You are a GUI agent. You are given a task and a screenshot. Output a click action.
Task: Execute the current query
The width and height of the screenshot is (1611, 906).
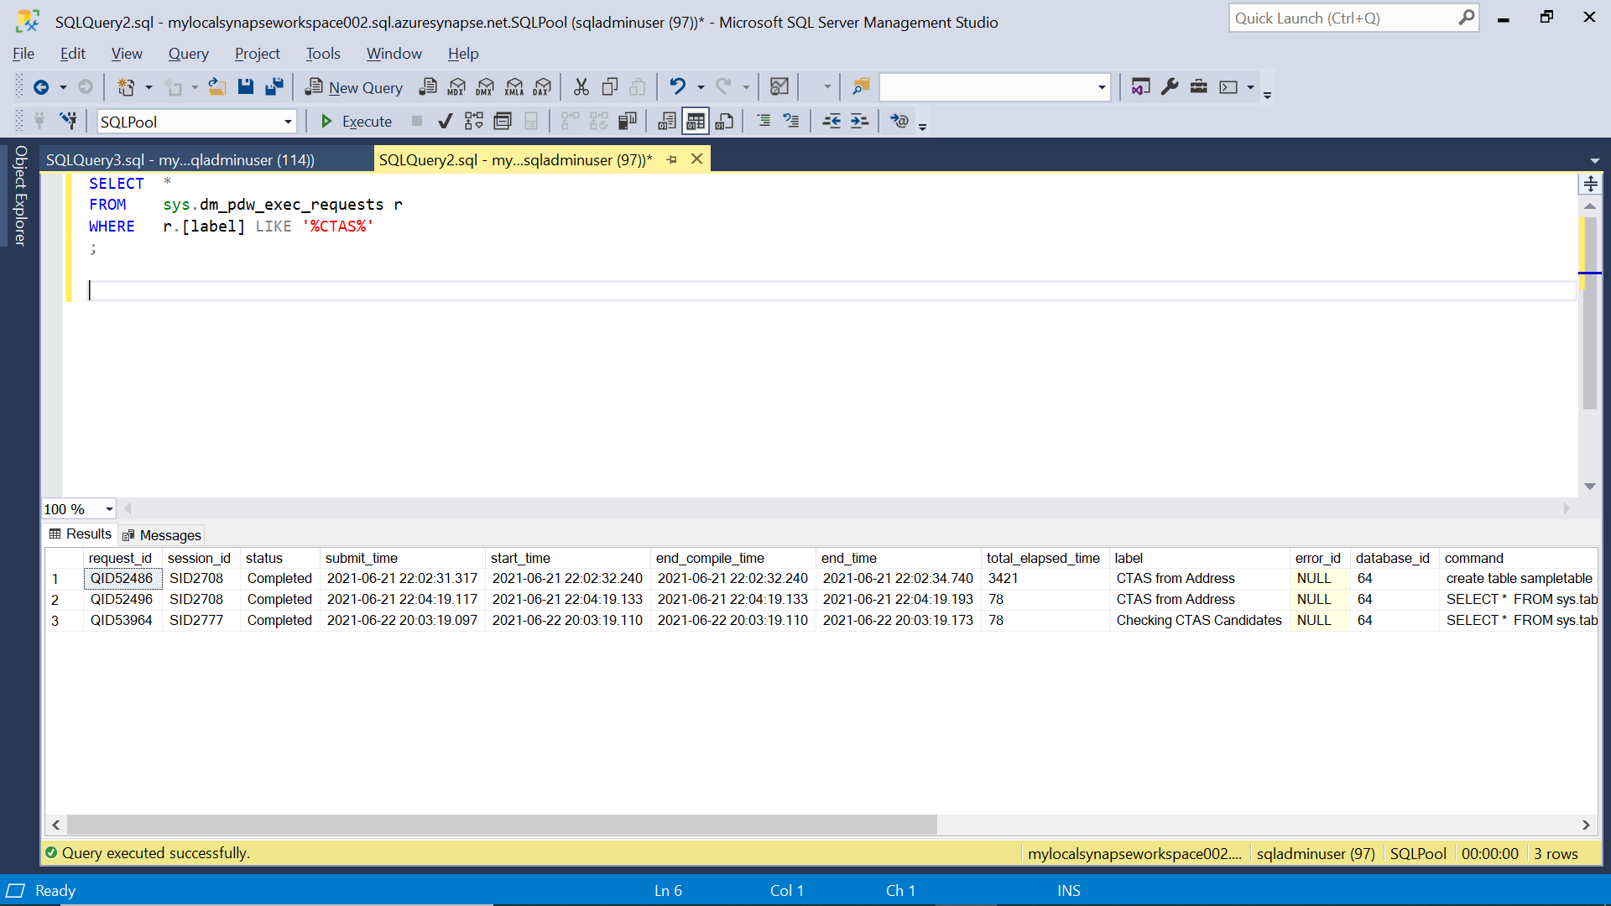pyautogui.click(x=356, y=121)
